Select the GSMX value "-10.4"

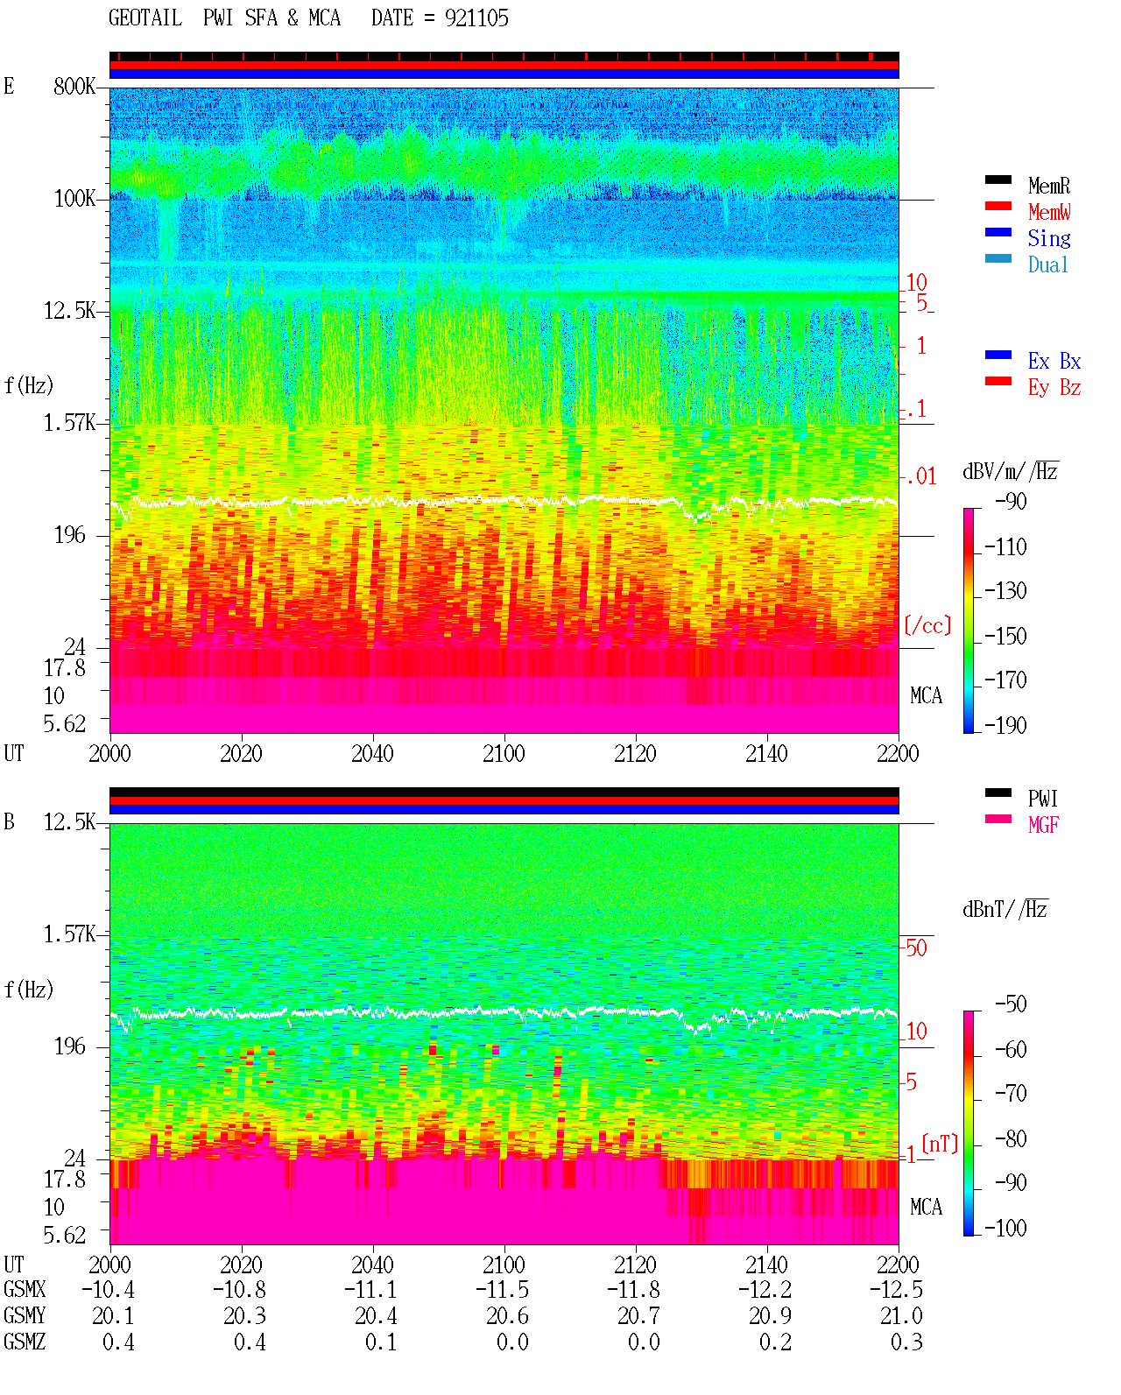(x=109, y=1290)
